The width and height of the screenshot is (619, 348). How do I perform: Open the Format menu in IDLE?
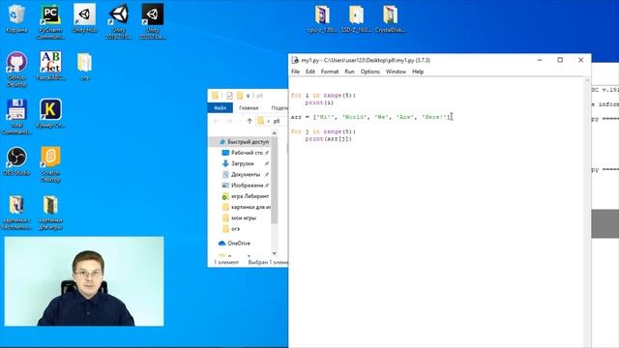(x=330, y=72)
